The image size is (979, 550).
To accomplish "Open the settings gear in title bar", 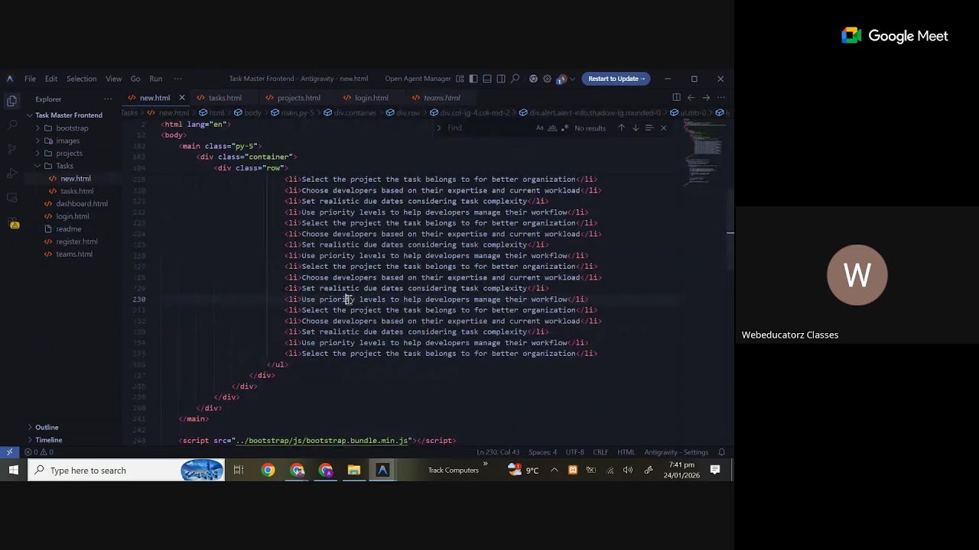I will point(547,79).
